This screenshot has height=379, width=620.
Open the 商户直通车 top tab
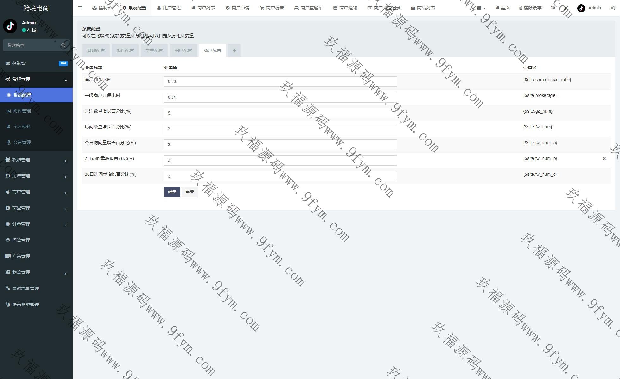[308, 8]
